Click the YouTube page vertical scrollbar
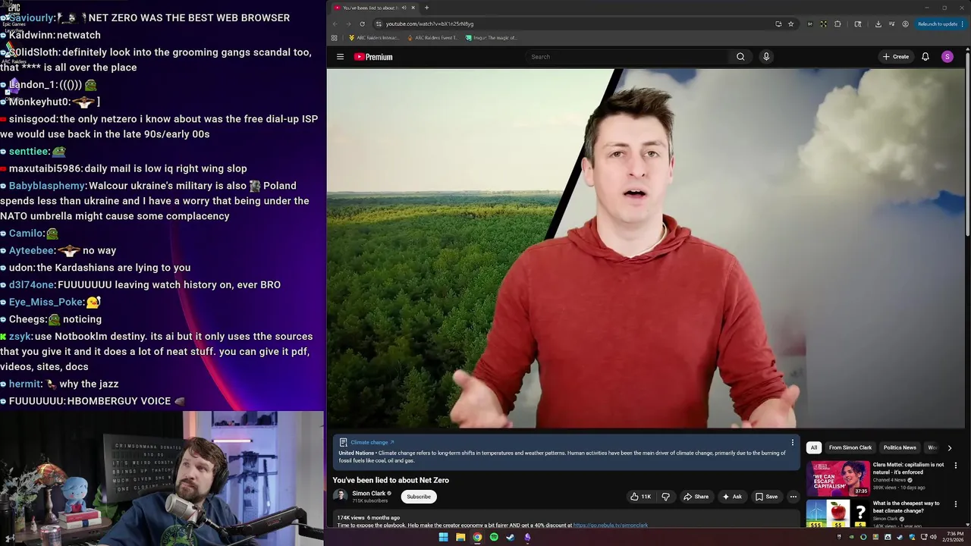Viewport: 971px width, 546px height. click(x=967, y=144)
